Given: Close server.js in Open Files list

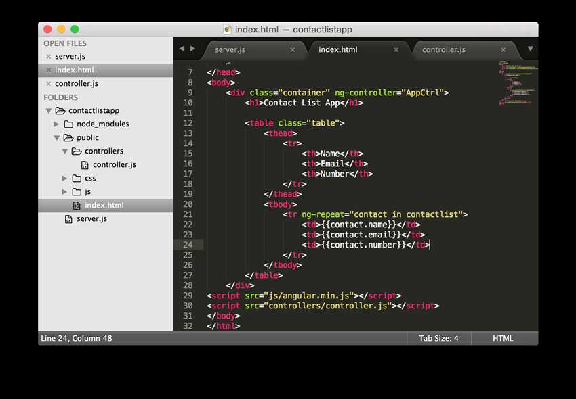Looking at the screenshot, I should 49,57.
